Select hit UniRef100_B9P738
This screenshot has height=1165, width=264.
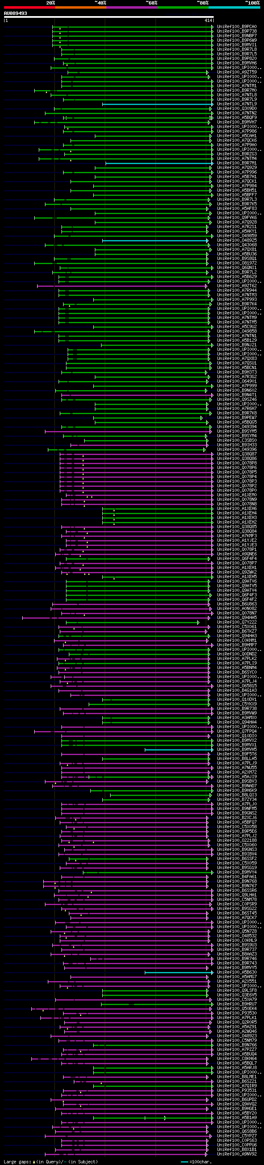point(236,31)
